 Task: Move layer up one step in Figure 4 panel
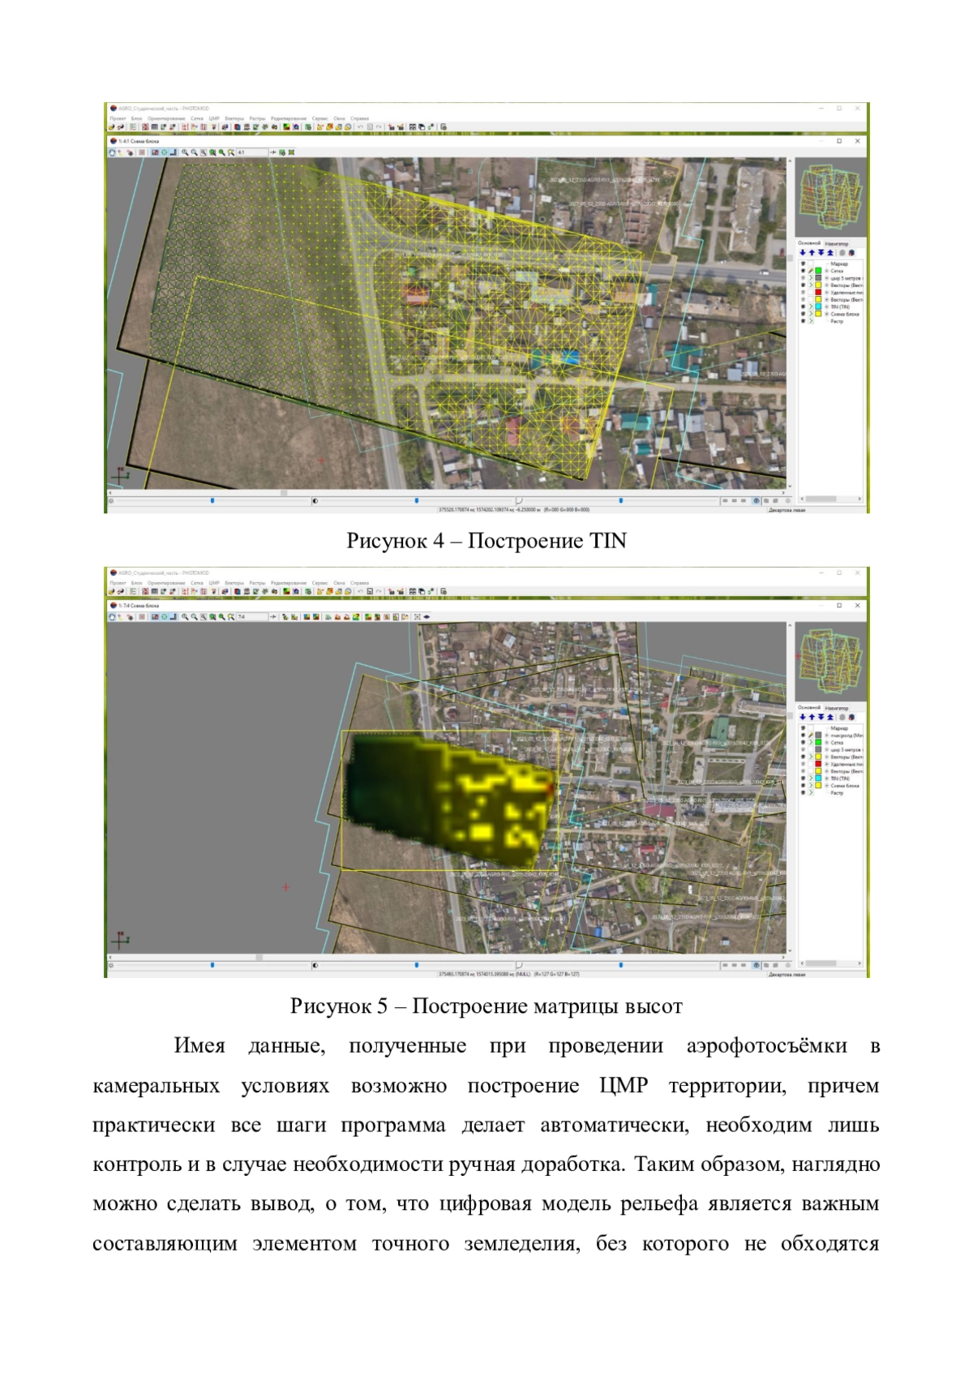click(812, 253)
